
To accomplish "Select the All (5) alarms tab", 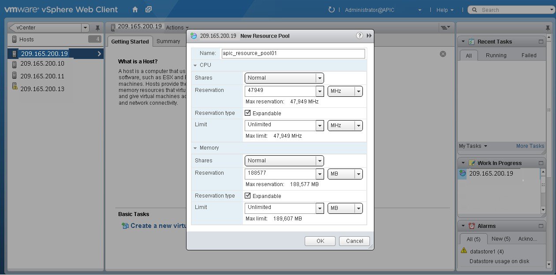I will 474,239.
